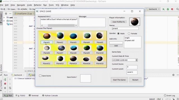179x100 pixels.
Task: Expand the untitled project tree node
Action: (4, 17)
